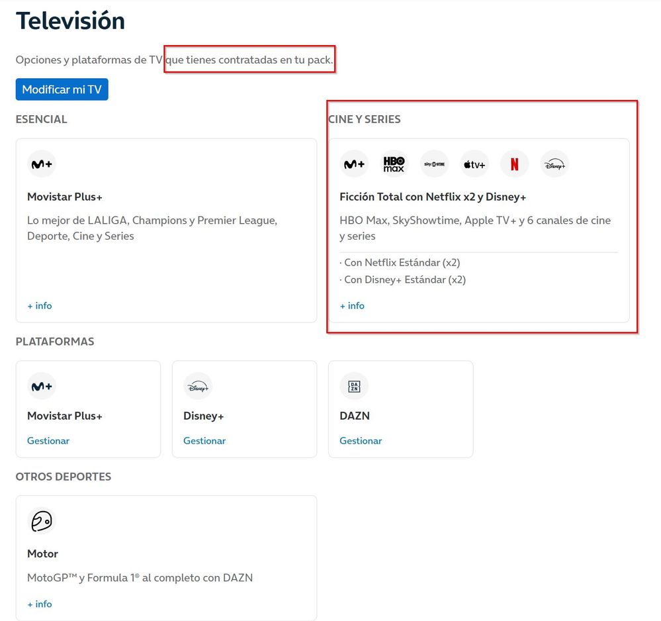Click Movistar Plus+ logo in Cine y Series card
This screenshot has width=661, height=621.
(354, 164)
